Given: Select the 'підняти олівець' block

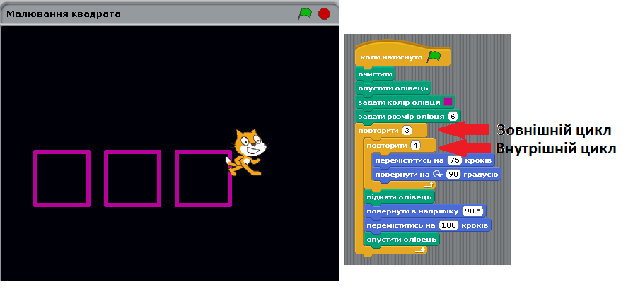Looking at the screenshot, I should [399, 197].
